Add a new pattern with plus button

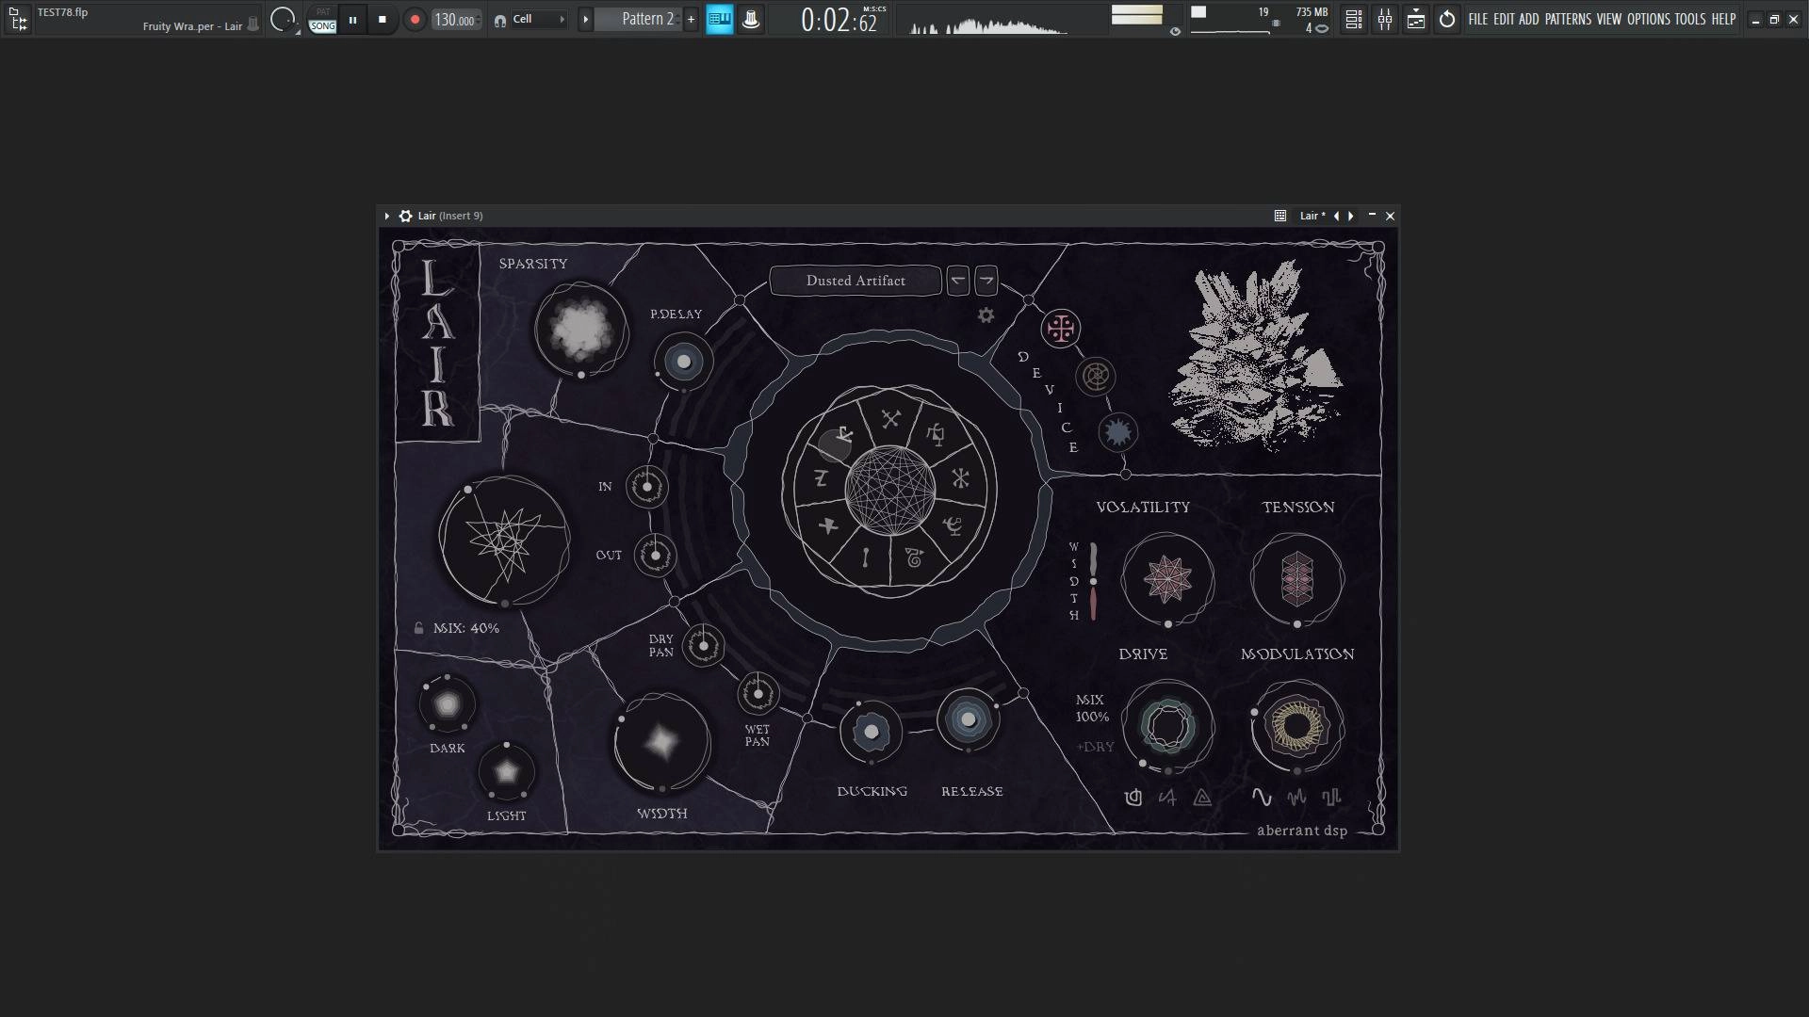pyautogui.click(x=691, y=20)
